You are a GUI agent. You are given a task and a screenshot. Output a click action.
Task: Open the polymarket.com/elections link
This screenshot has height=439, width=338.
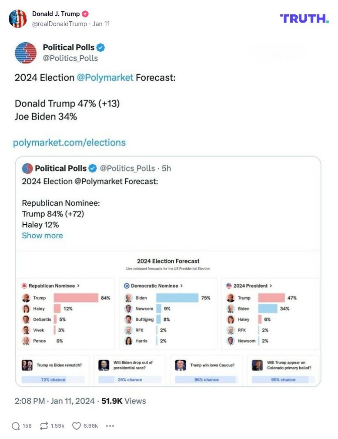pos(69,142)
